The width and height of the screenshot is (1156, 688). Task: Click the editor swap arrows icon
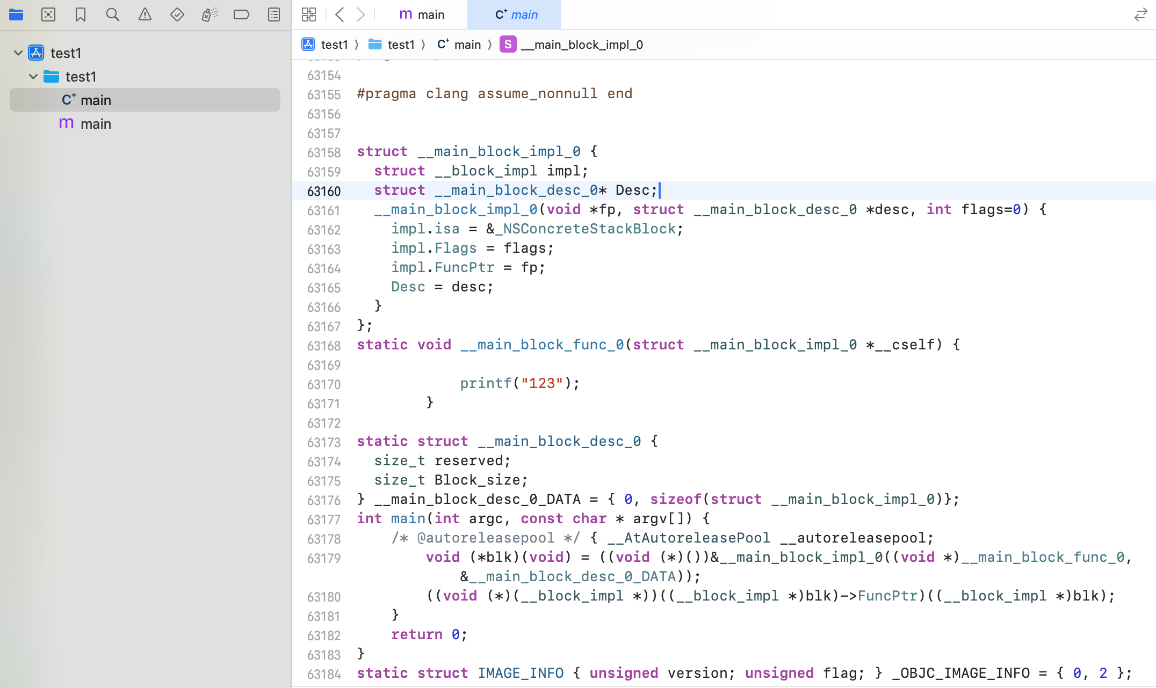coord(1140,14)
